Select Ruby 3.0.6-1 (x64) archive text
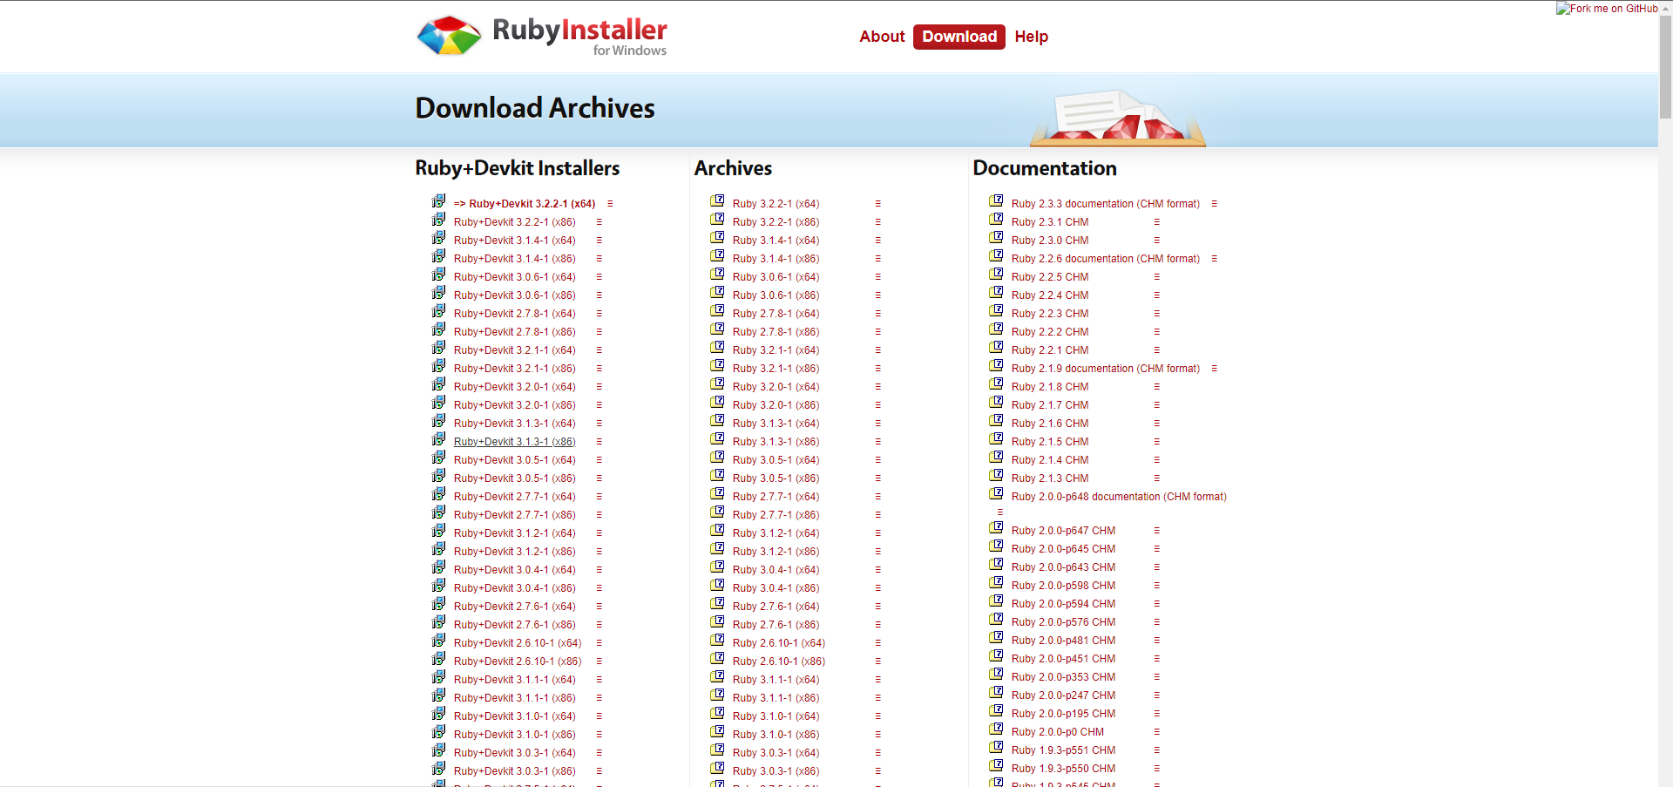The height and width of the screenshot is (787, 1673). (776, 277)
